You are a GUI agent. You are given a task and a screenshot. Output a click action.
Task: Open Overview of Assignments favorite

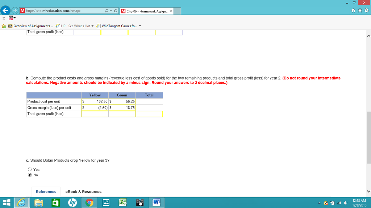(x=32, y=26)
